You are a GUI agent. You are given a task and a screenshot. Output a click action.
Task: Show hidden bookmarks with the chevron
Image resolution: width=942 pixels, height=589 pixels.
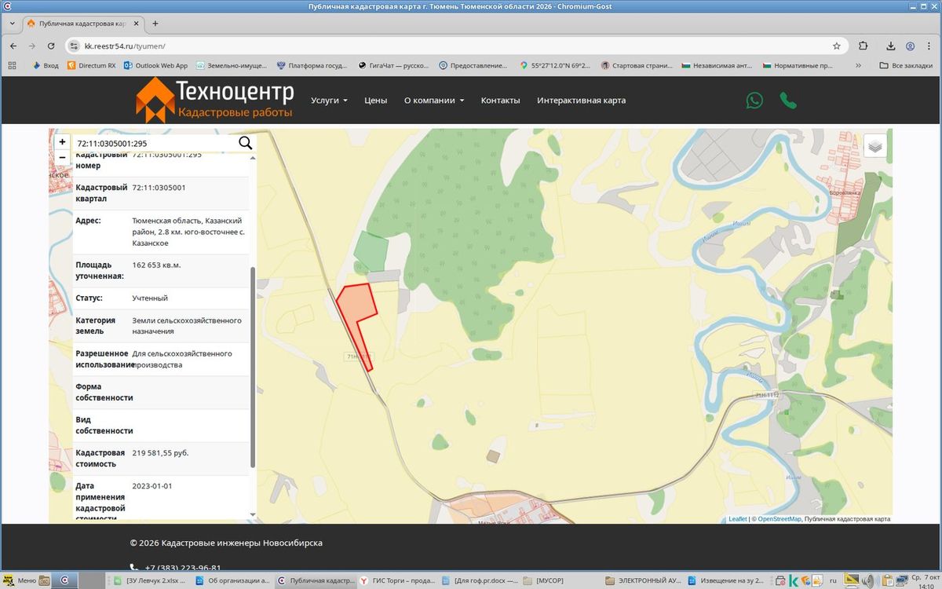858,65
